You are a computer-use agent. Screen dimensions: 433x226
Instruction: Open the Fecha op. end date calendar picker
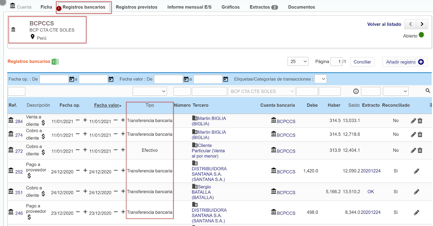pyautogui.click(x=111, y=79)
